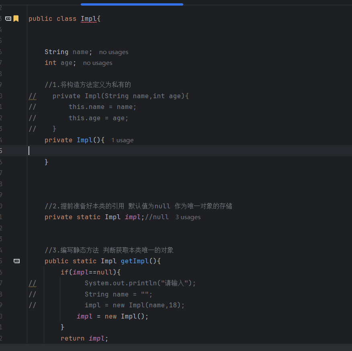The height and width of the screenshot is (351, 352).
Task: Click 'no usages' hint next to name field
Action: point(114,52)
